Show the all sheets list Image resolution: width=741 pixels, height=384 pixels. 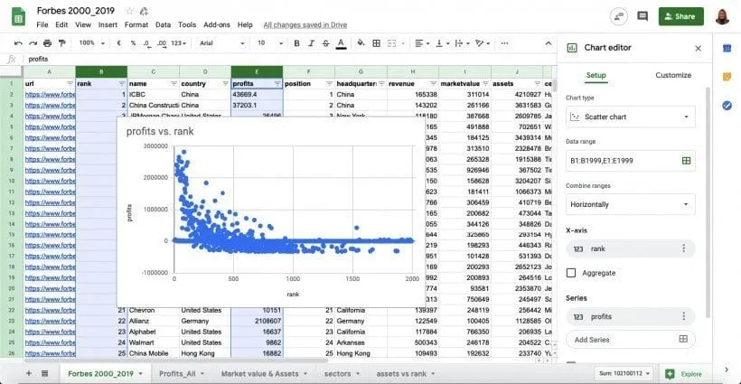pyautogui.click(x=44, y=373)
